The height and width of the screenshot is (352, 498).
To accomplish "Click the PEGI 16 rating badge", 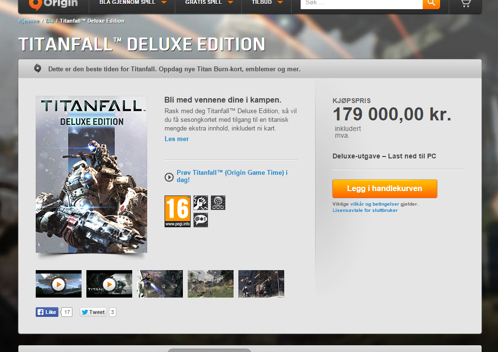I will [178, 211].
